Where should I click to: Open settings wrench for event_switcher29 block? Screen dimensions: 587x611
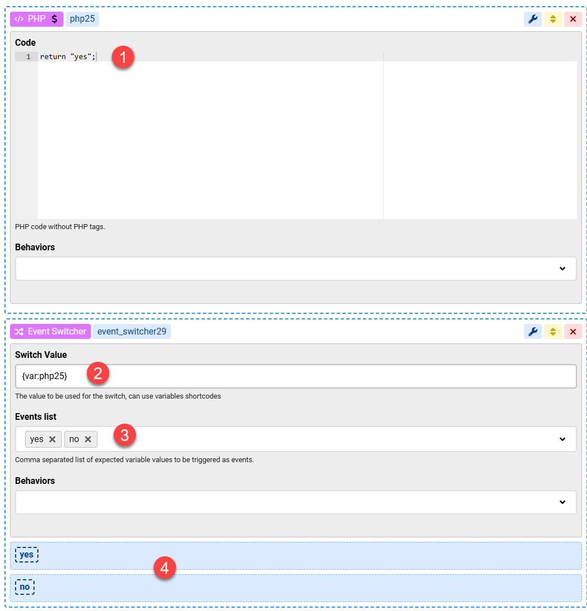pyautogui.click(x=532, y=331)
